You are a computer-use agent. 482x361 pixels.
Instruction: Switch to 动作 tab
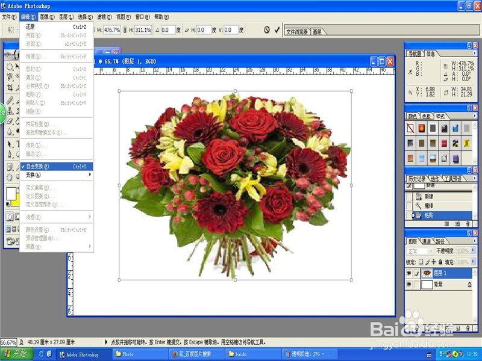click(x=434, y=179)
